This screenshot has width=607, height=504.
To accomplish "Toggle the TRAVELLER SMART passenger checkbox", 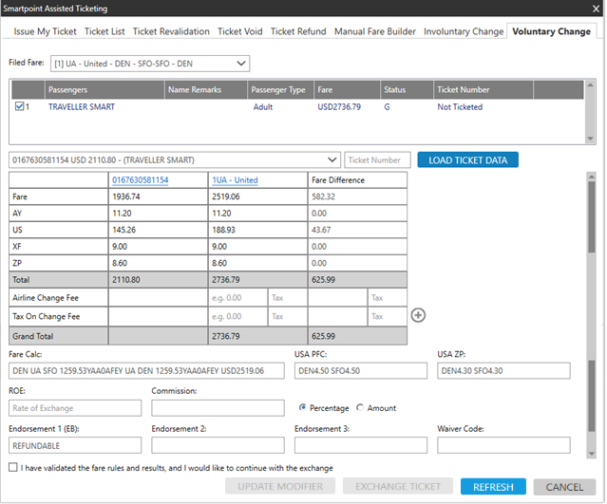I will pyautogui.click(x=21, y=107).
